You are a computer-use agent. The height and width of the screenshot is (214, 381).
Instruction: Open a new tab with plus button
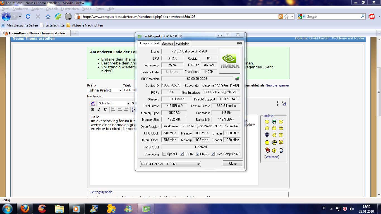(75, 33)
